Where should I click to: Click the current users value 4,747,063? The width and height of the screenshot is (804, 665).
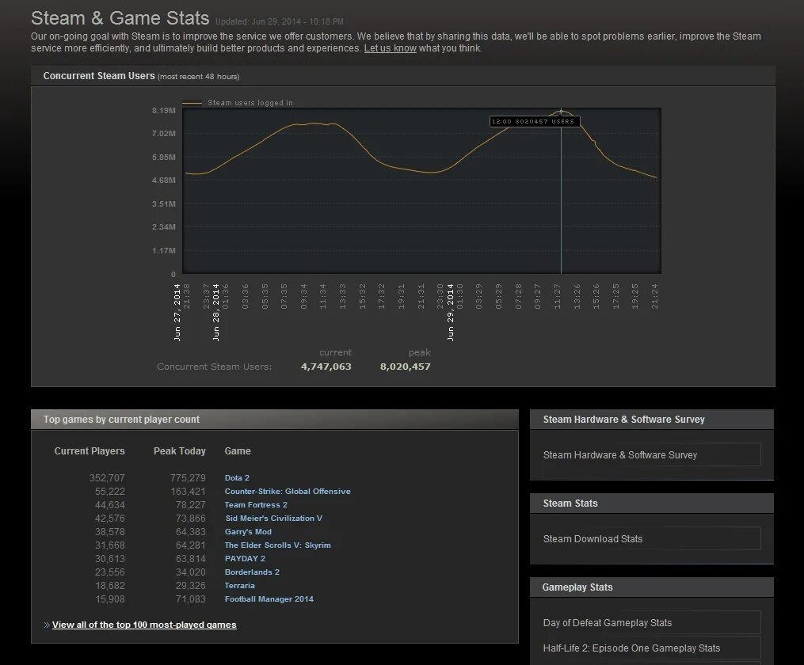[x=326, y=367]
